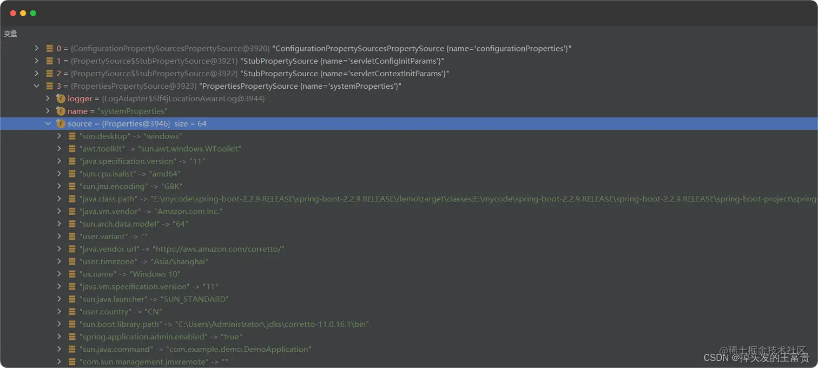The image size is (818, 368).
Task: Click the map entry icon for sun.java.launcher
Action: 72,299
